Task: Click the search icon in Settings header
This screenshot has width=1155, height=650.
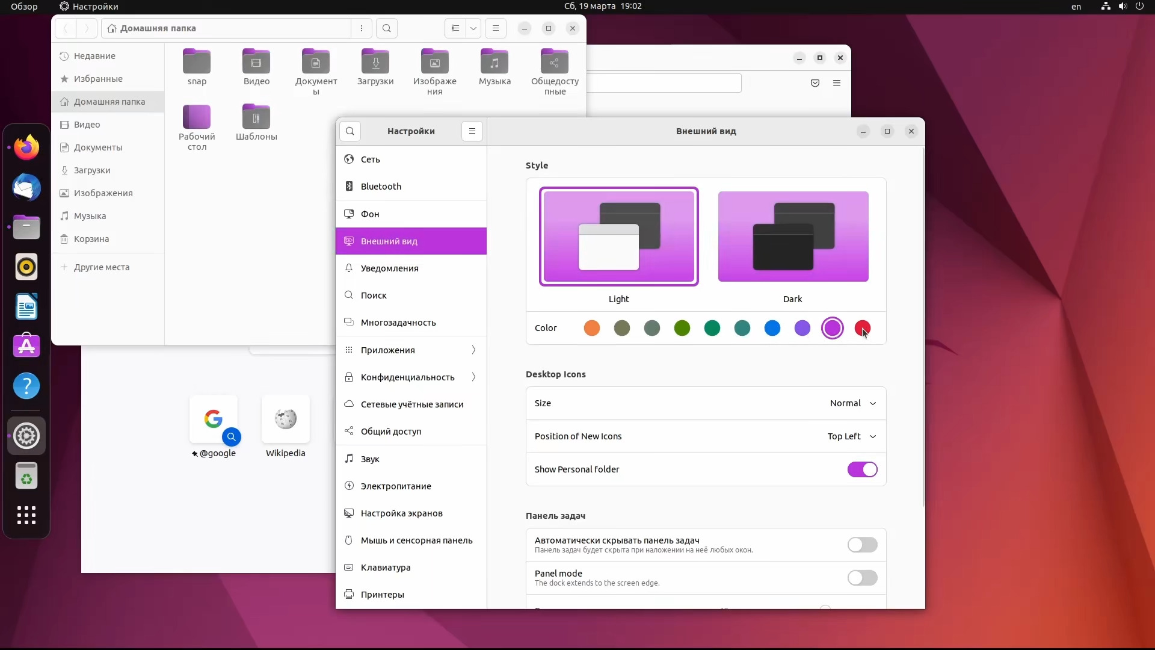Action: 350,131
